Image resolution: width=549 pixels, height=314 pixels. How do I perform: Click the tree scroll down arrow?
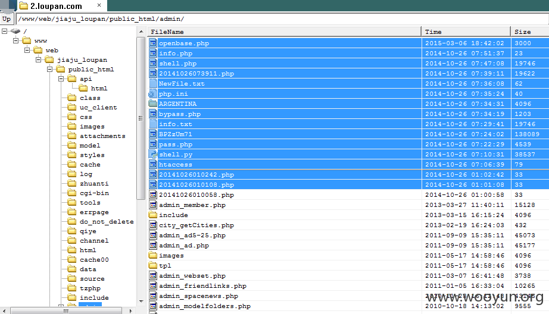point(141,301)
